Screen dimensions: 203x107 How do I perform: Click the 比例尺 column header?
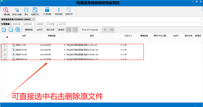pyautogui.click(x=176, y=36)
